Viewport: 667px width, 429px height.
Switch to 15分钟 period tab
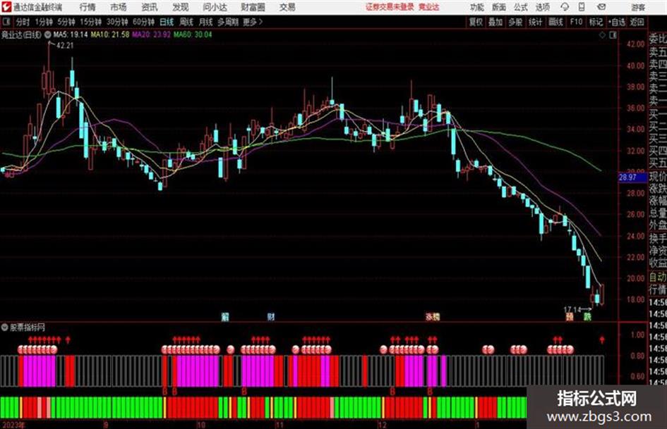click(x=91, y=22)
